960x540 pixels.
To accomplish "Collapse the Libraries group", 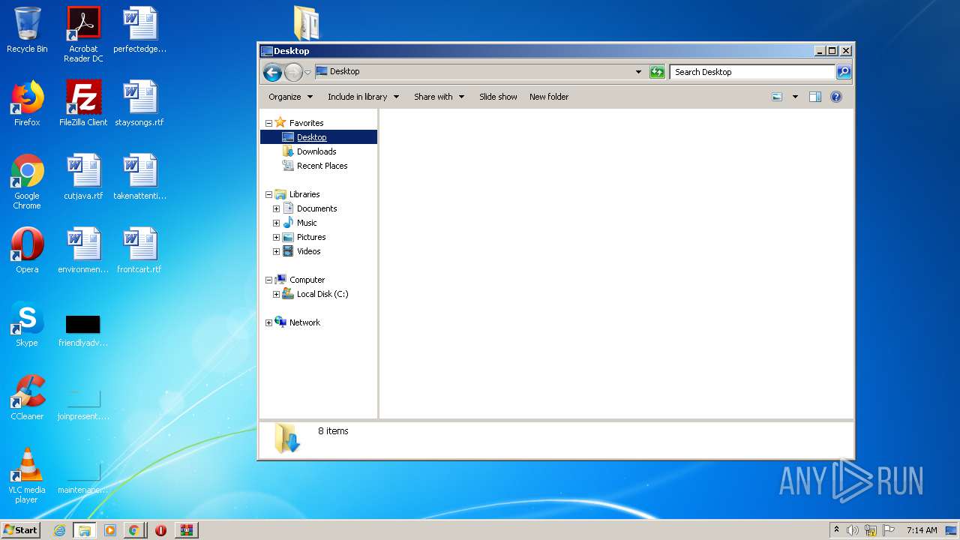I will pyautogui.click(x=268, y=194).
